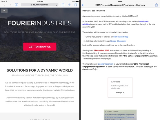This screenshot has height=120, width=160.
Task: Show all open Safari tabs
Action: 76,5
